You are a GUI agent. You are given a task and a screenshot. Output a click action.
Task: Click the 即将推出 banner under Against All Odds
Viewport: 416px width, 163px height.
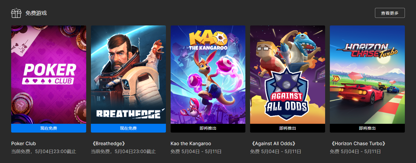pos(288,128)
